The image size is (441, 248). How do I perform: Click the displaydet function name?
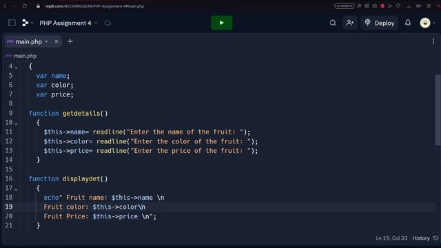(x=81, y=179)
